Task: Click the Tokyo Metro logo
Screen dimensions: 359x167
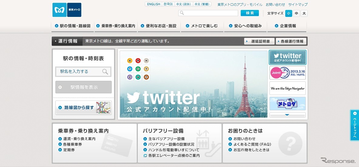Action: tap(67, 10)
